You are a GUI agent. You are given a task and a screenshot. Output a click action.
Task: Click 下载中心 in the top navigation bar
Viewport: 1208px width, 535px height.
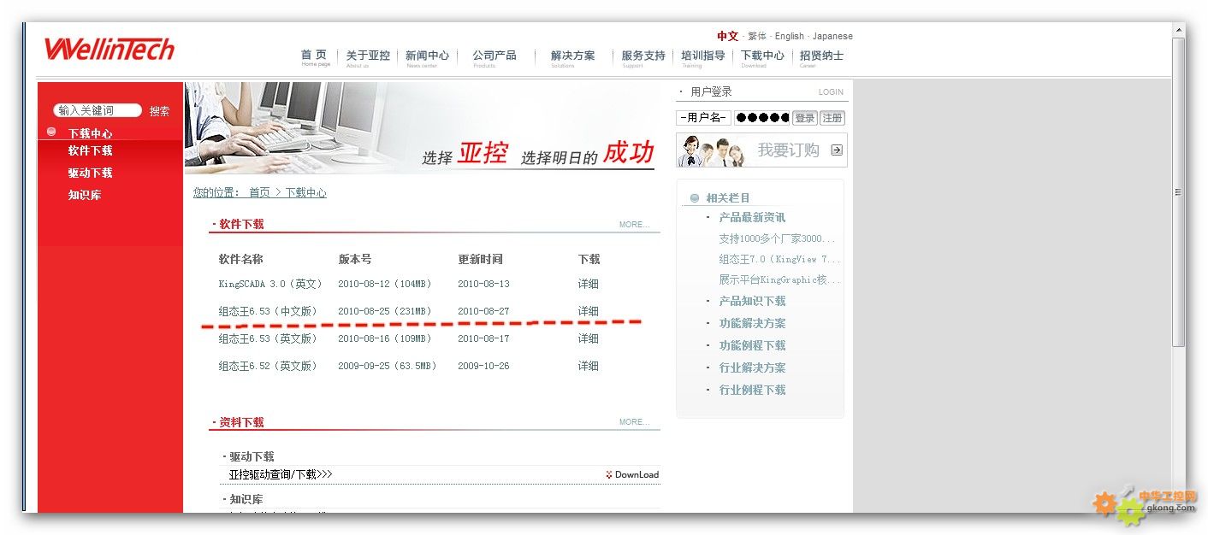[x=762, y=56]
